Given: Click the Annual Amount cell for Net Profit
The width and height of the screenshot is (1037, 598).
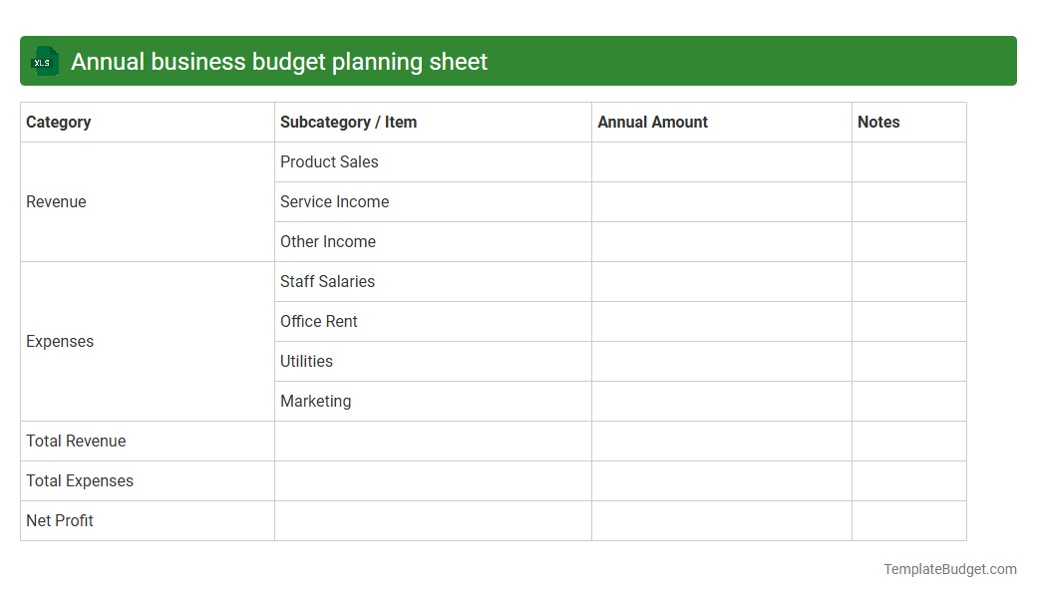Looking at the screenshot, I should pos(721,520).
